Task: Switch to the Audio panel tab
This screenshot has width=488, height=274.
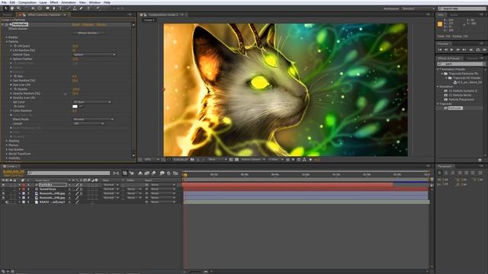Action: coord(454,15)
